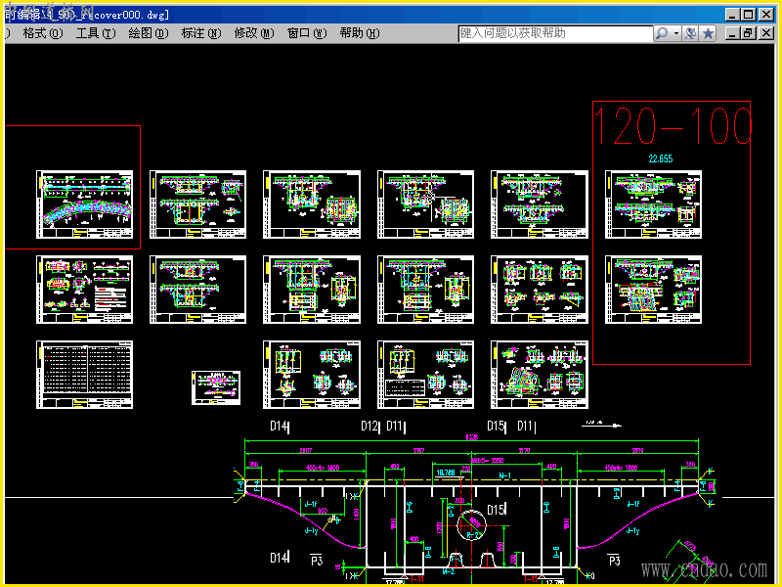
Task: Expand the search options dropdown arrow
Action: coord(676,33)
